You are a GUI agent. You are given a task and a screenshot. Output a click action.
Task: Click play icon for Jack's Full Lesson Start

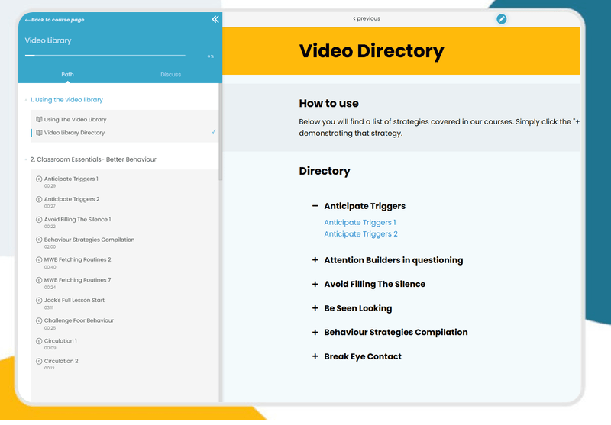(39, 301)
